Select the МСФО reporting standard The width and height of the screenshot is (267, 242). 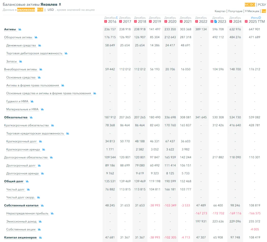[250, 5]
